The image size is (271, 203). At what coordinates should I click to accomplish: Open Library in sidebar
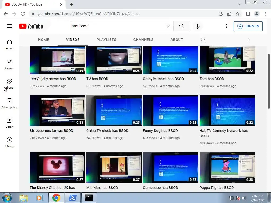(x=10, y=123)
